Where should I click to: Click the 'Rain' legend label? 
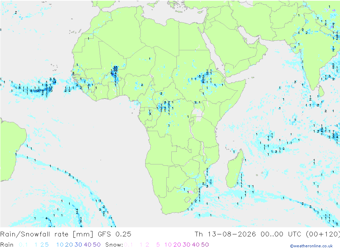point(7,245)
